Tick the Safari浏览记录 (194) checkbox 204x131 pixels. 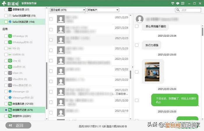(x=6, y=22)
